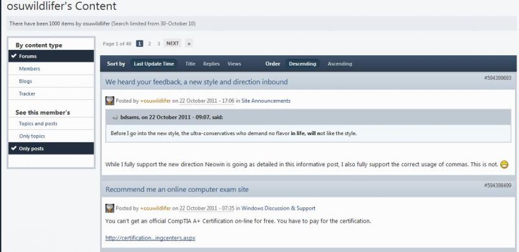
Task: Sort by Last Update Time
Action: tap(154, 64)
